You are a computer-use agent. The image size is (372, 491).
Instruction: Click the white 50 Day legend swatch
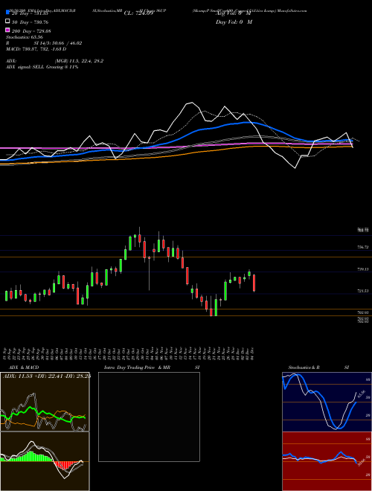coord(8,22)
